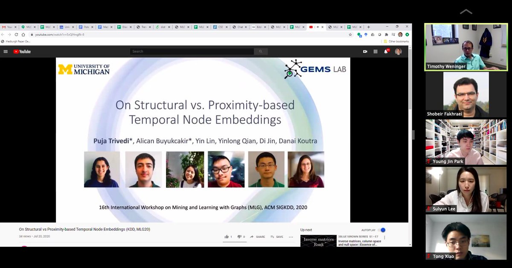Open the YouTube apps grid
Screen dimensions: 512x268
[375, 51]
